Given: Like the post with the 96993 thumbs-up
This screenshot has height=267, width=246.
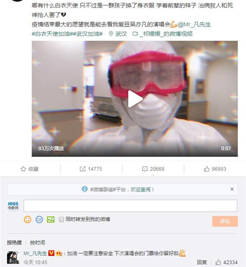Looking at the screenshot, I should 207,169.
